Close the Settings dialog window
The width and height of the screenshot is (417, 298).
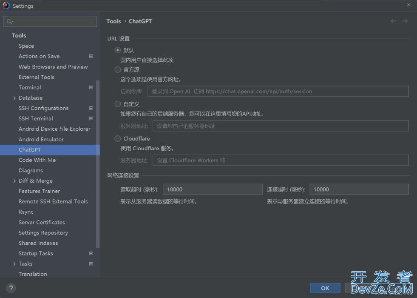coord(409,5)
